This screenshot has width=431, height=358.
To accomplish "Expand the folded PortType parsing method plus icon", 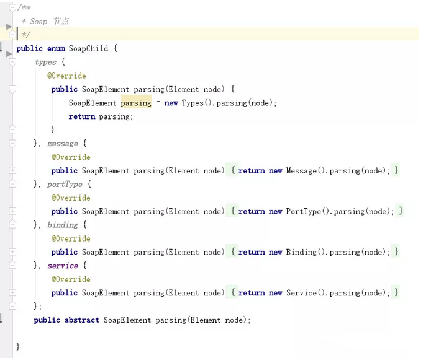I will pyautogui.click(x=12, y=211).
